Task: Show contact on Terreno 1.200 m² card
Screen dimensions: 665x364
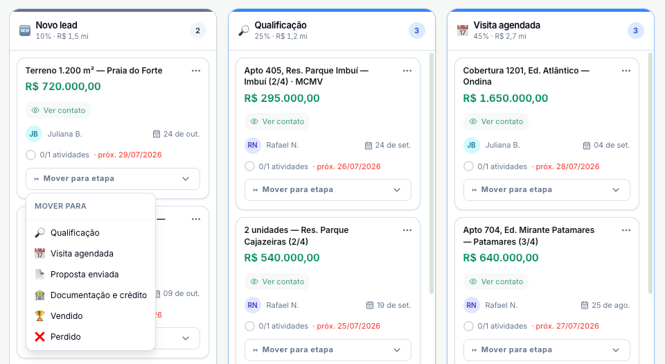Action: pyautogui.click(x=58, y=110)
